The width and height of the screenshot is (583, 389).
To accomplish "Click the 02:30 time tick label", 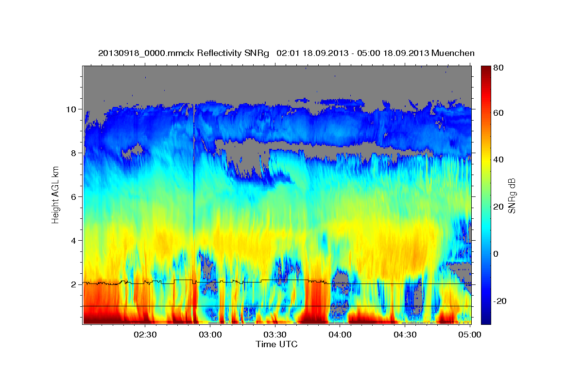I will (145, 335).
